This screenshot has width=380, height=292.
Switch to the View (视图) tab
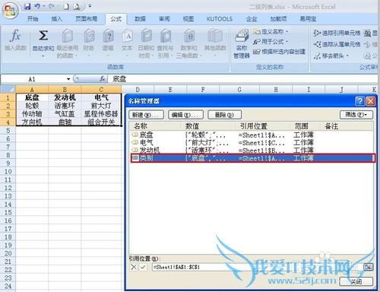coord(188,19)
